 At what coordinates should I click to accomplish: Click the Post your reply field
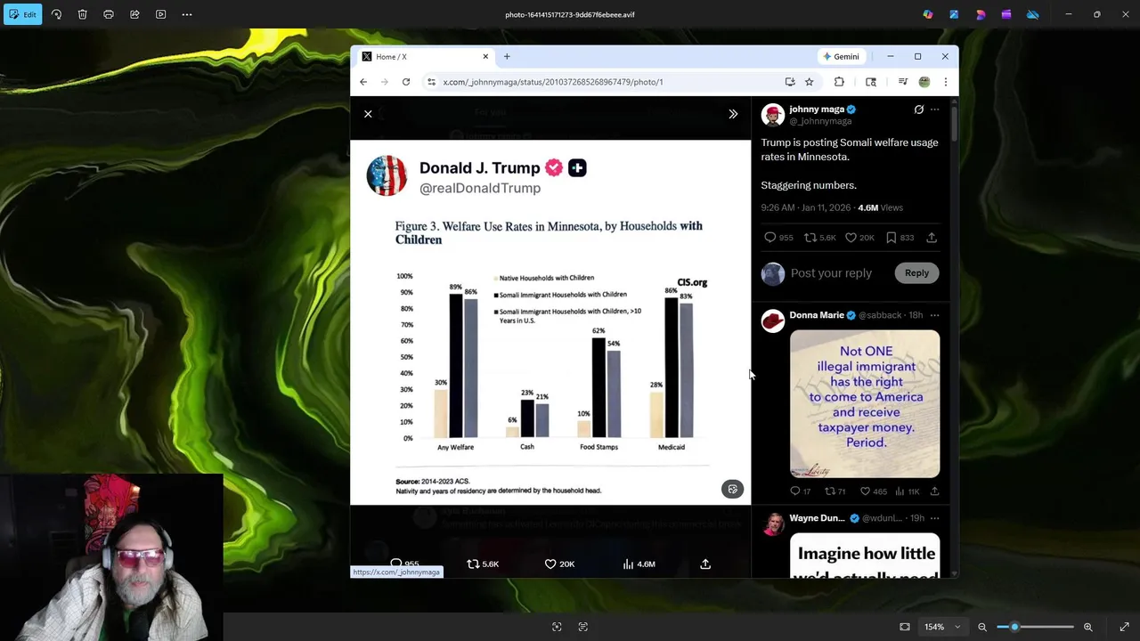[x=831, y=273]
